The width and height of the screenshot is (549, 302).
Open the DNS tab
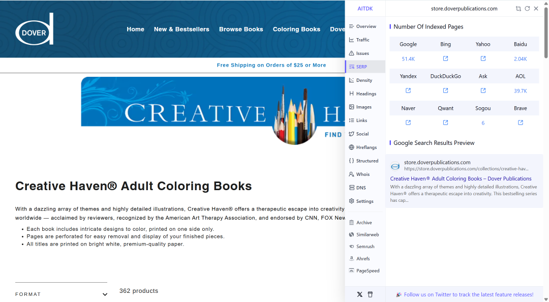365,188
